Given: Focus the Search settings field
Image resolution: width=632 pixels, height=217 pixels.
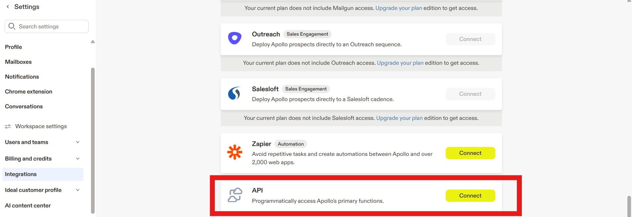Looking at the screenshot, I should click(x=50, y=26).
